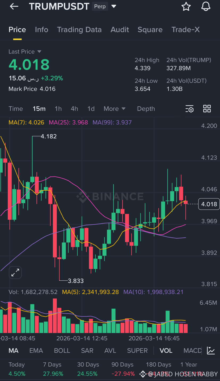Expand the More timeframes dropdown
The height and width of the screenshot is (381, 220).
[x=115, y=109]
